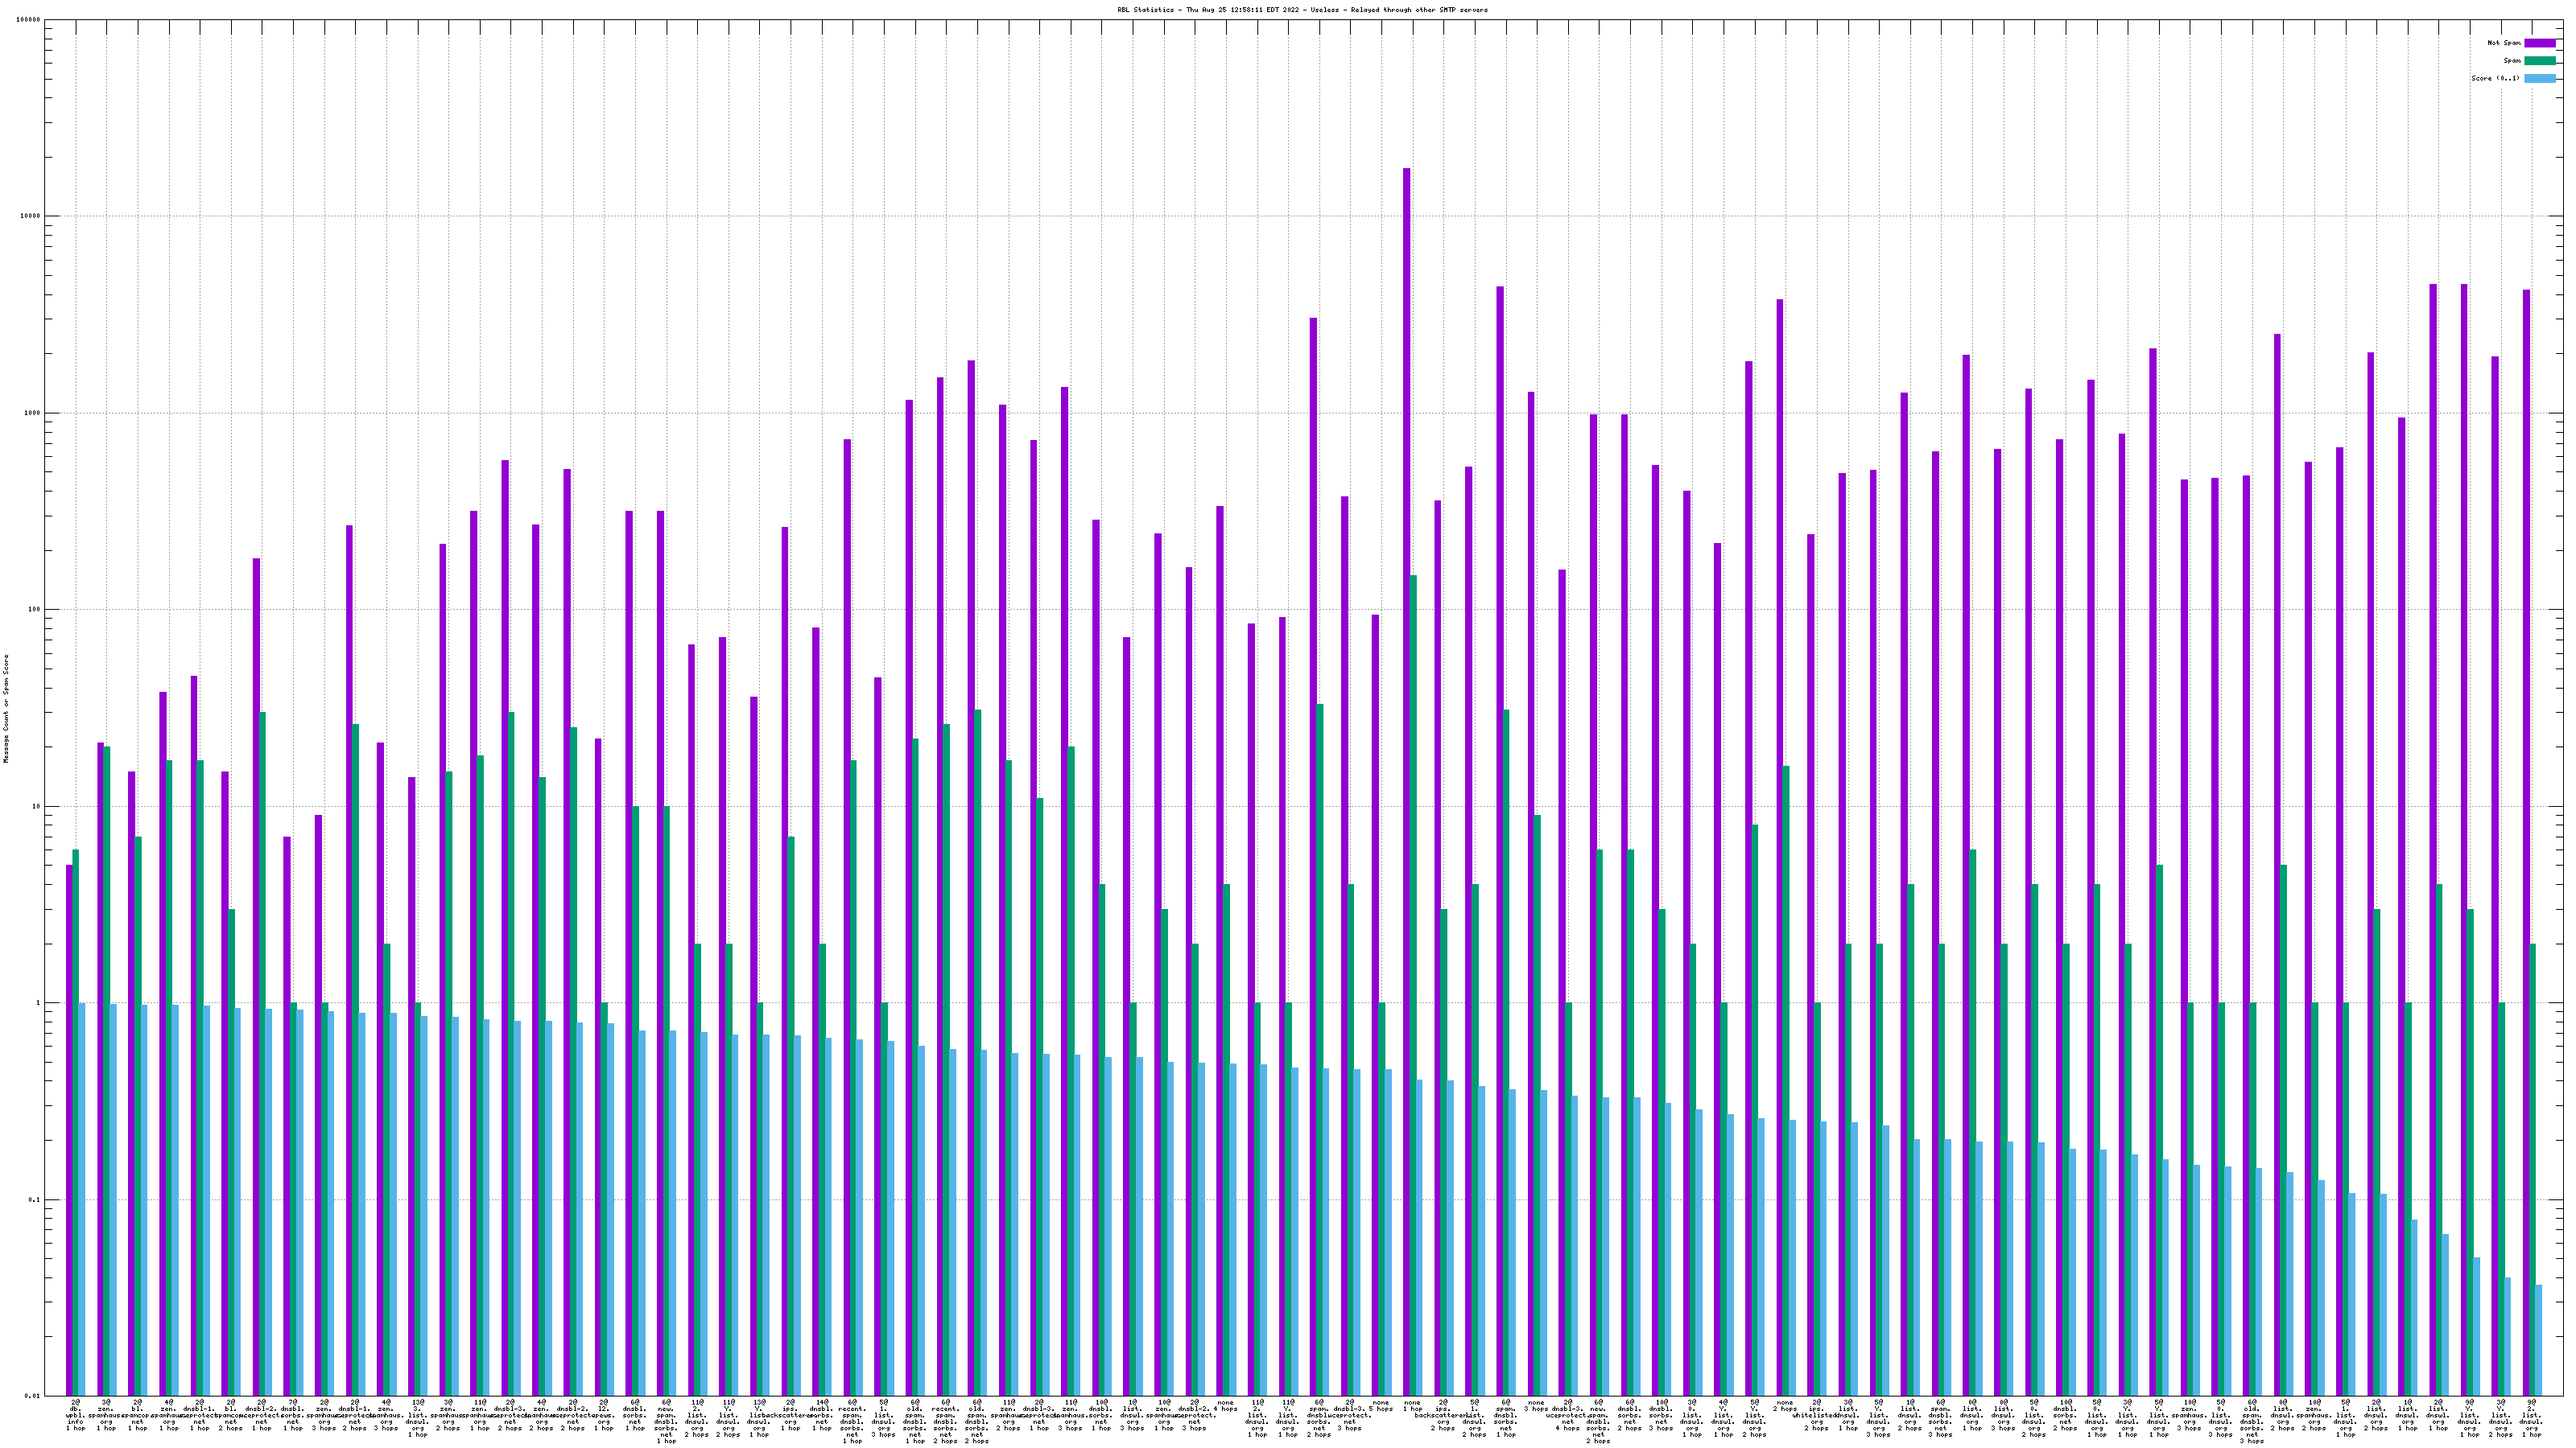Viewport: 2576px width, 1448px height.
Task: Click the 0.01 y-axis tick label
Action: 33,1396
